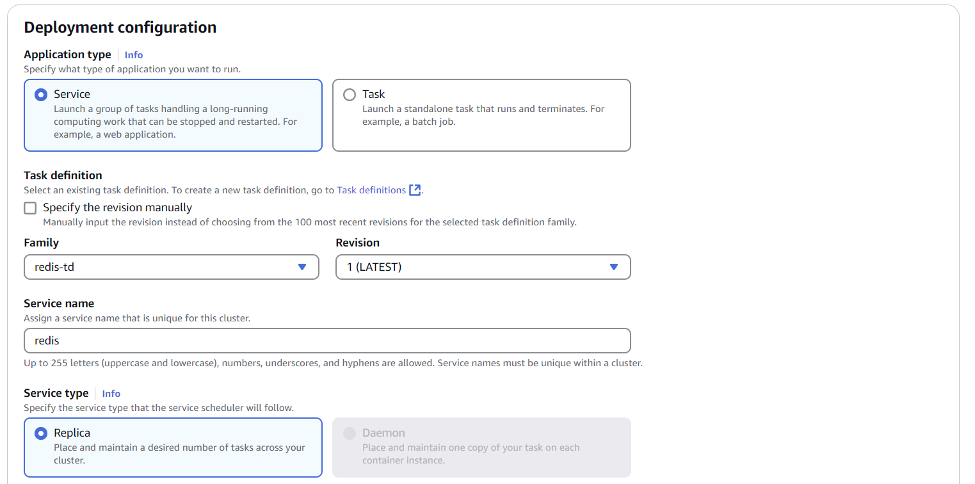Click the Daemon card's description text

click(x=471, y=454)
